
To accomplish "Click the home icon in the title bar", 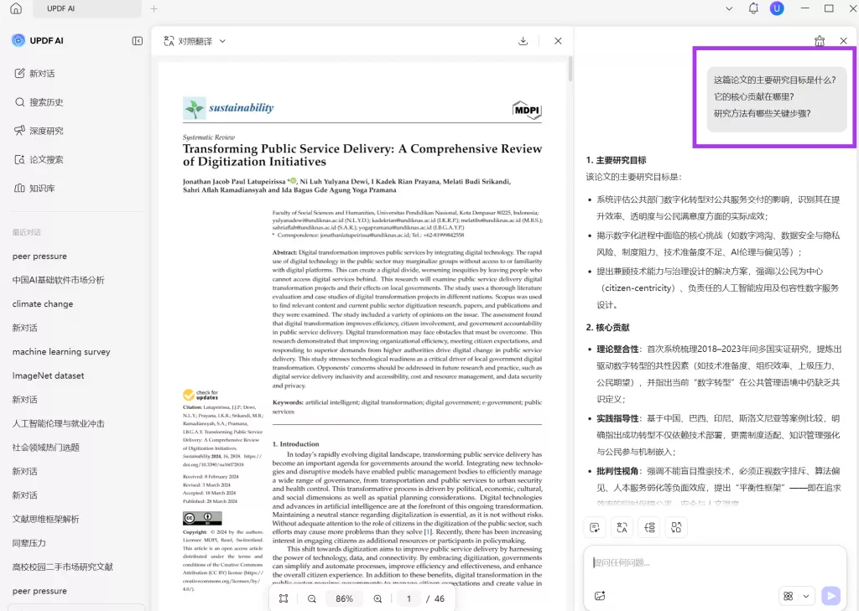I will point(16,9).
